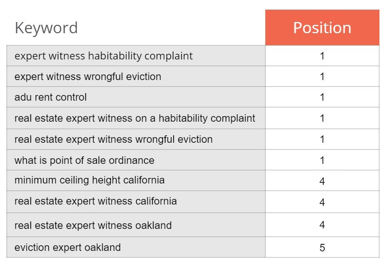Click position 4 for 'minimum ceiling height california'
386x264 pixels.
pyautogui.click(x=322, y=181)
